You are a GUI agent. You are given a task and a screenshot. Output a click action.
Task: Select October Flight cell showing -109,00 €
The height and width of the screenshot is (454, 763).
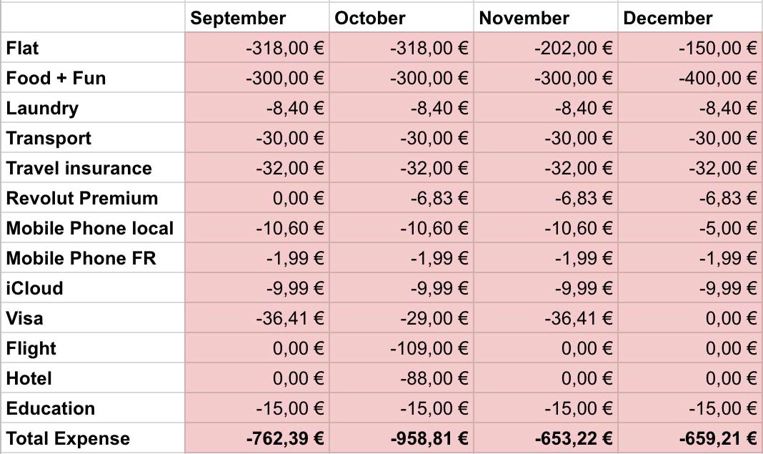click(401, 348)
